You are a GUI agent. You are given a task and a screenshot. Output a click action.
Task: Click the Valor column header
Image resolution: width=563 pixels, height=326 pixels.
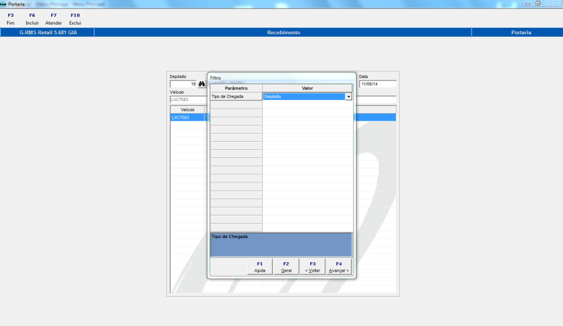point(307,88)
